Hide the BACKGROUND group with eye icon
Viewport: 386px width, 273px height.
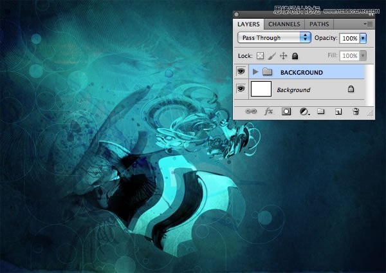pos(241,71)
